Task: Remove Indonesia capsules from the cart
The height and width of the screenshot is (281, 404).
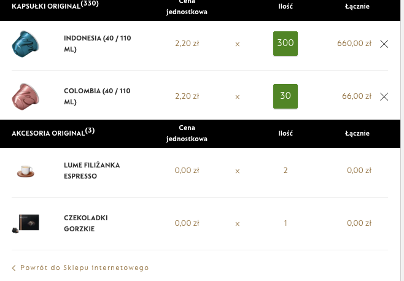Action: 384,44
